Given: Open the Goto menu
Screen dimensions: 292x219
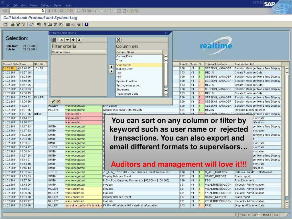Looking at the screenshot, I should [24, 5].
